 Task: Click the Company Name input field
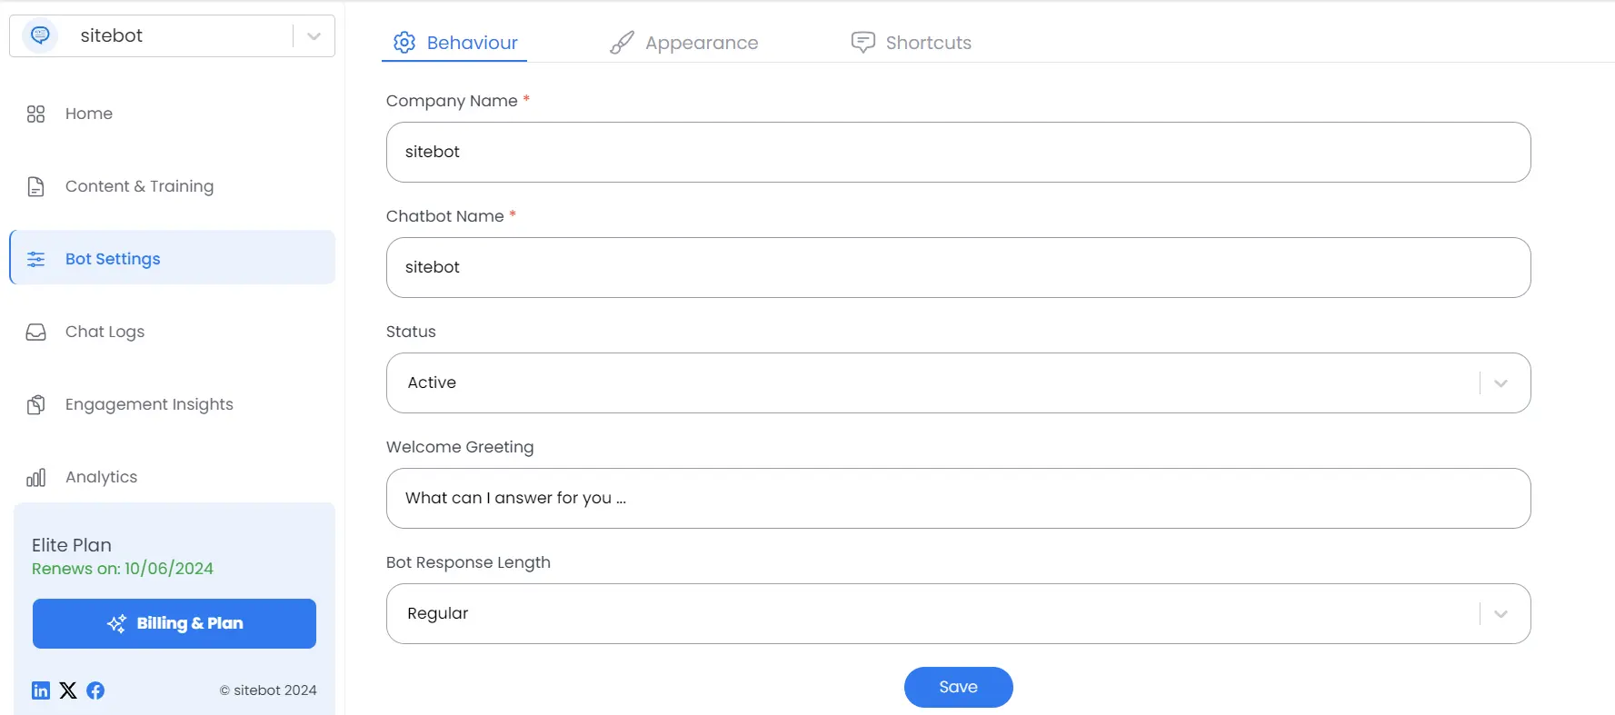click(958, 152)
